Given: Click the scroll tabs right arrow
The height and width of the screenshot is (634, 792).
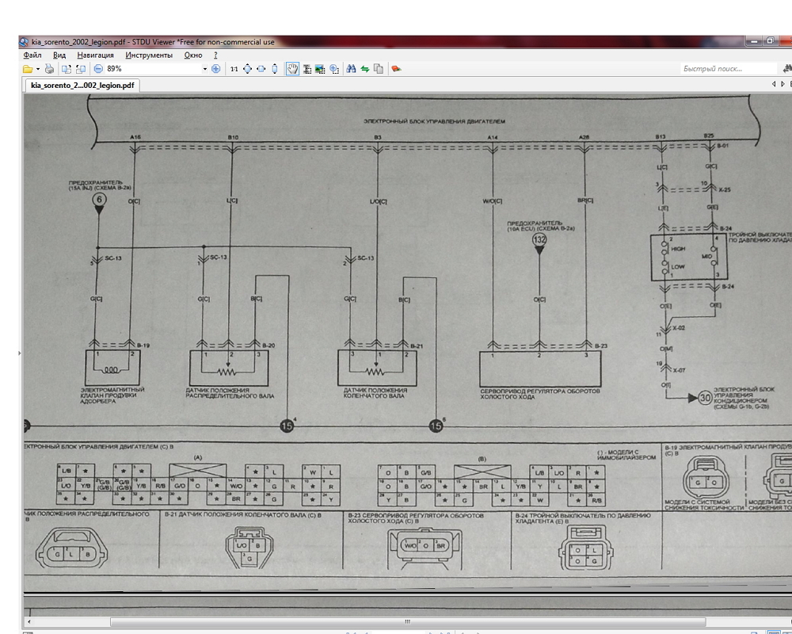Looking at the screenshot, I should (782, 84).
